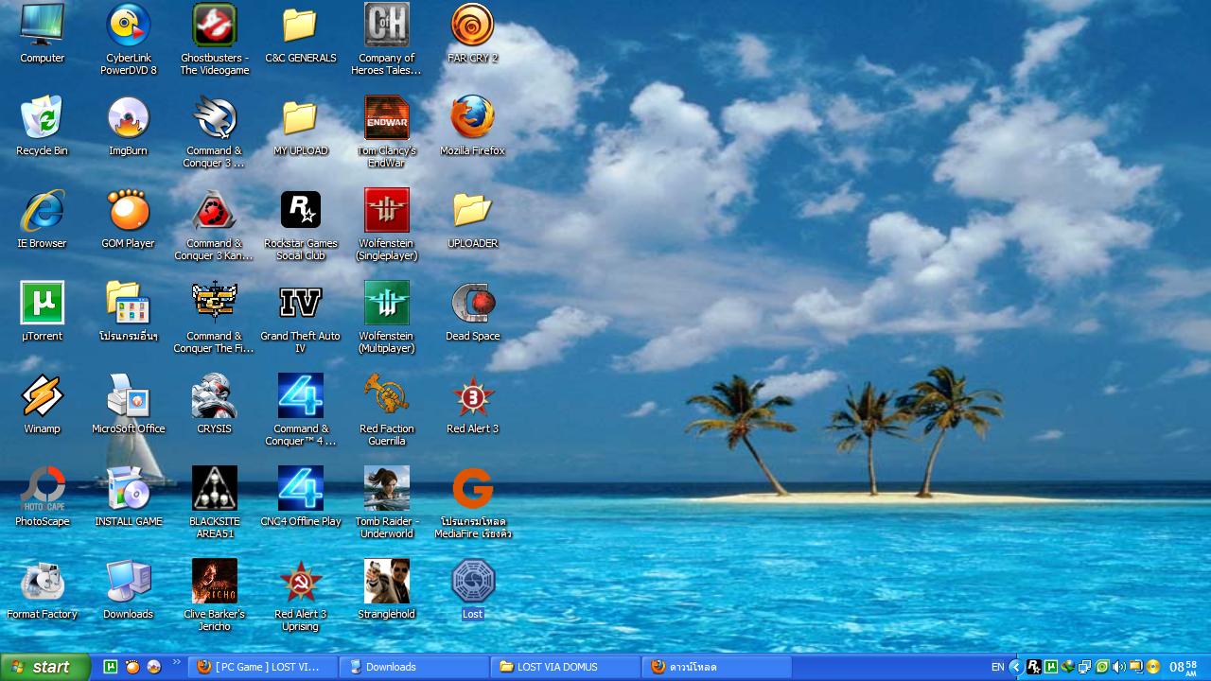
Task: Click the system clock showing 08:58 AM
Action: pyautogui.click(x=1184, y=667)
